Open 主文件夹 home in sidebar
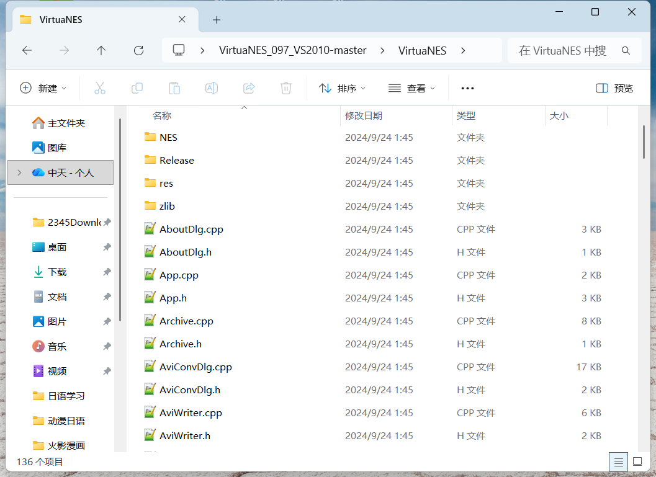This screenshot has height=477, width=656. point(58,123)
